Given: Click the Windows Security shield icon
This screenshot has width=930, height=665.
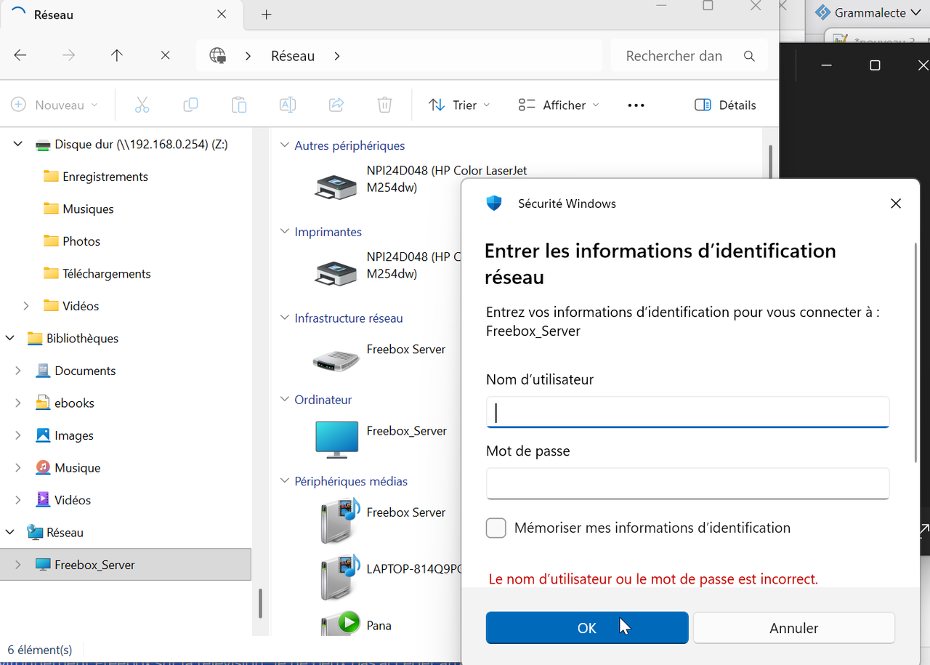Looking at the screenshot, I should pyautogui.click(x=494, y=203).
